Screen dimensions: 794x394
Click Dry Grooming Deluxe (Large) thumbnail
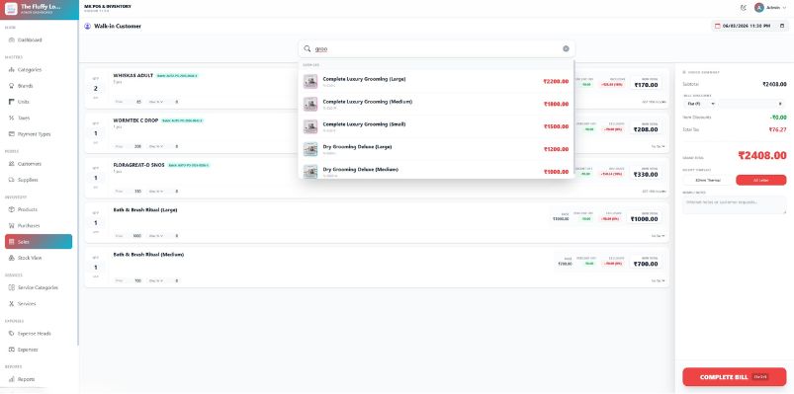point(310,149)
